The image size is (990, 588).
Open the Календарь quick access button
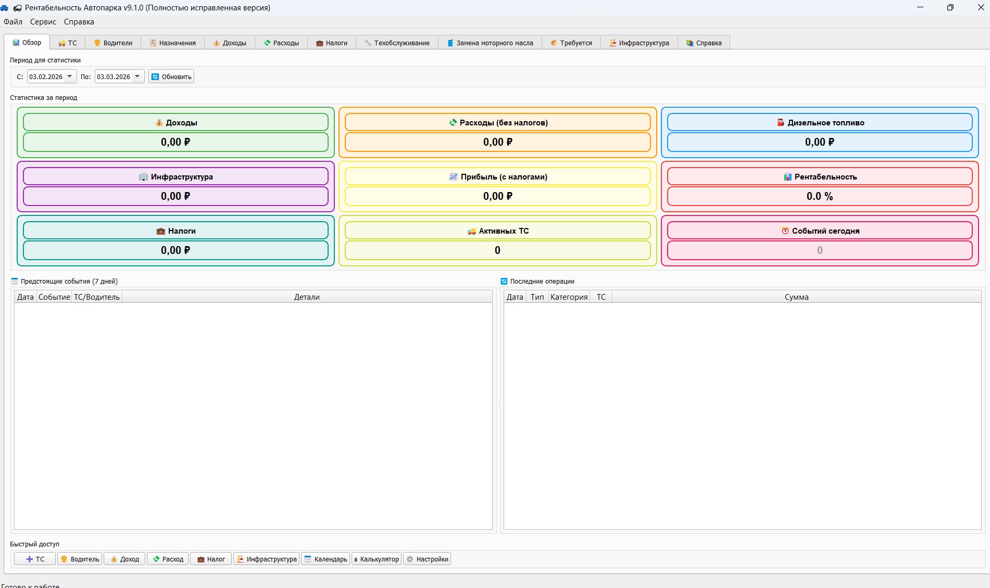pyautogui.click(x=326, y=559)
